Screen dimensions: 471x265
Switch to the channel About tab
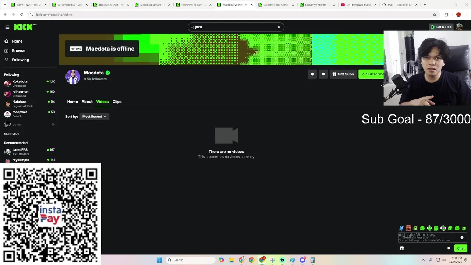87,102
